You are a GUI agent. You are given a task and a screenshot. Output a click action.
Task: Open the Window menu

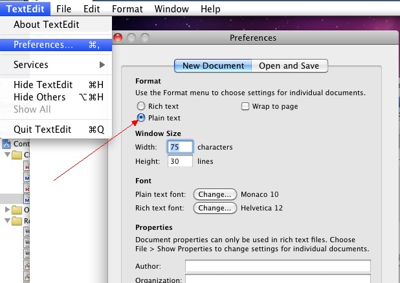[x=172, y=9]
